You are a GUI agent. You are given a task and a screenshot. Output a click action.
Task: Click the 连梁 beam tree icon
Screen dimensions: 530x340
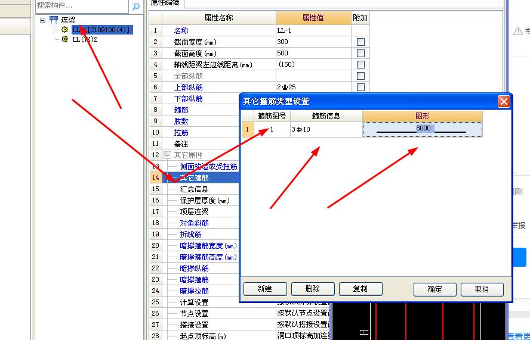pos(53,20)
